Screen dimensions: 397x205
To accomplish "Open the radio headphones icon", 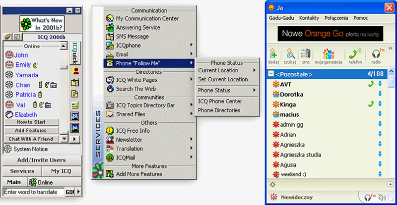I will pos(376,54).
